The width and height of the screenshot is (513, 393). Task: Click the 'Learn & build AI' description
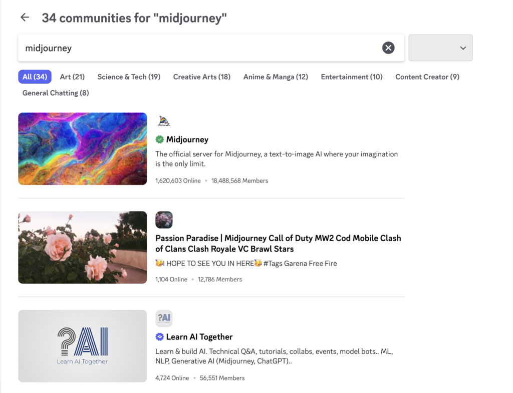coord(274,356)
